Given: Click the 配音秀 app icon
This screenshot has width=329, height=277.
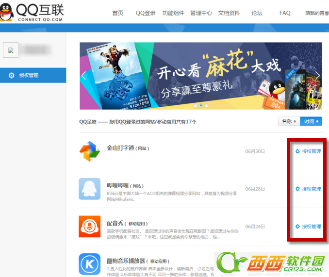Looking at the screenshot, I should point(90,227).
